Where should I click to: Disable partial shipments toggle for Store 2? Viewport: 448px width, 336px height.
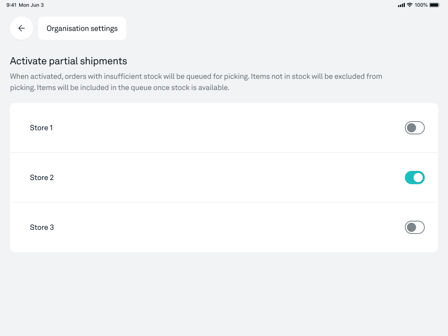click(414, 178)
